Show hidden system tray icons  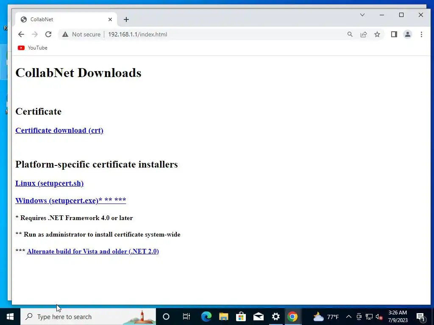tap(349, 317)
